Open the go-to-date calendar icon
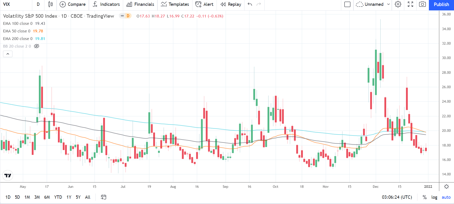Image resolution: width=454 pixels, height=204 pixels. click(103, 197)
